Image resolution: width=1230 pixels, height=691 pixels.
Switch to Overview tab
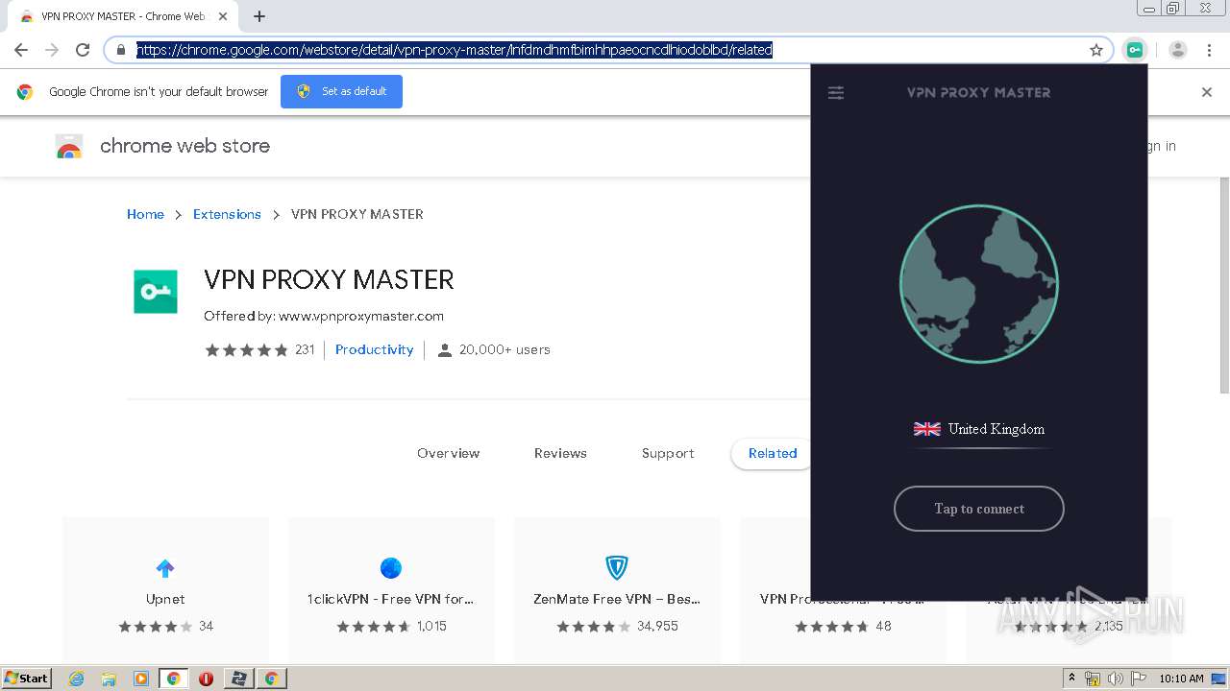[448, 453]
